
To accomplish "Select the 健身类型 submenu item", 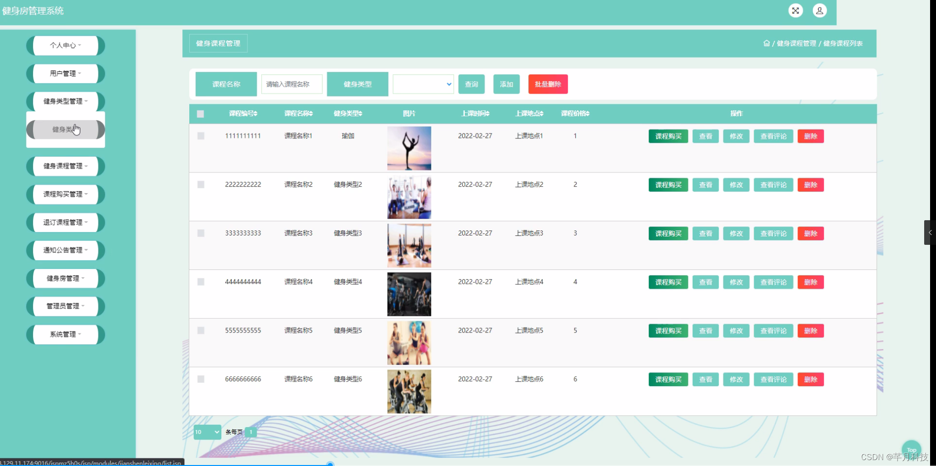I will click(65, 129).
